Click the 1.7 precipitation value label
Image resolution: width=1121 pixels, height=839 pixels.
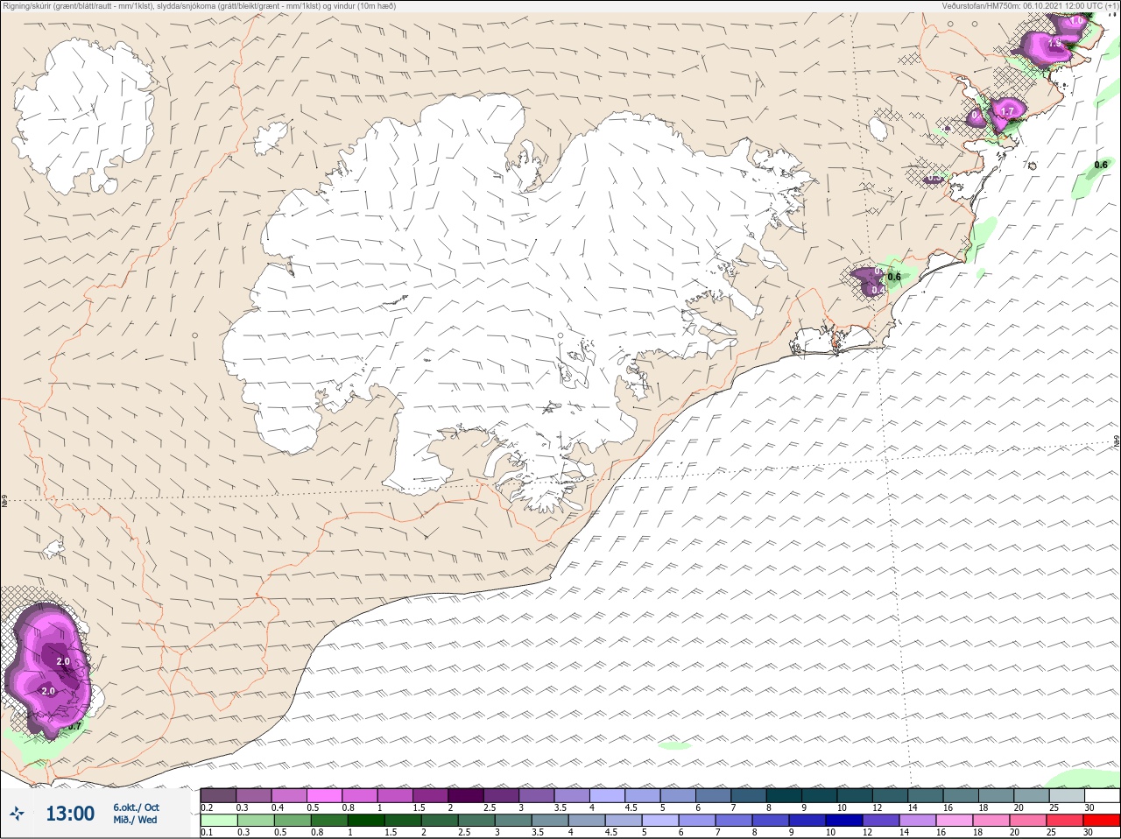click(1007, 111)
